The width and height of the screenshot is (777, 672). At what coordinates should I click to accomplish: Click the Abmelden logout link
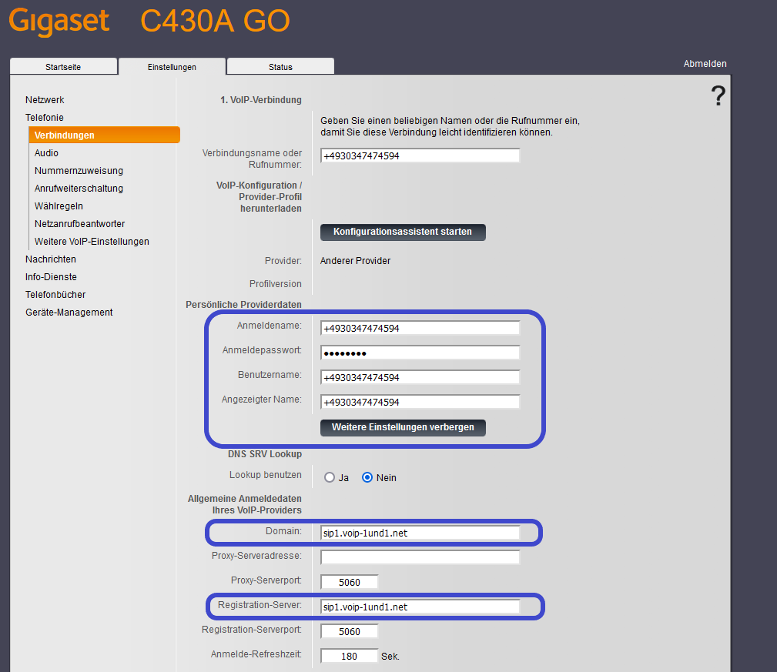click(705, 64)
